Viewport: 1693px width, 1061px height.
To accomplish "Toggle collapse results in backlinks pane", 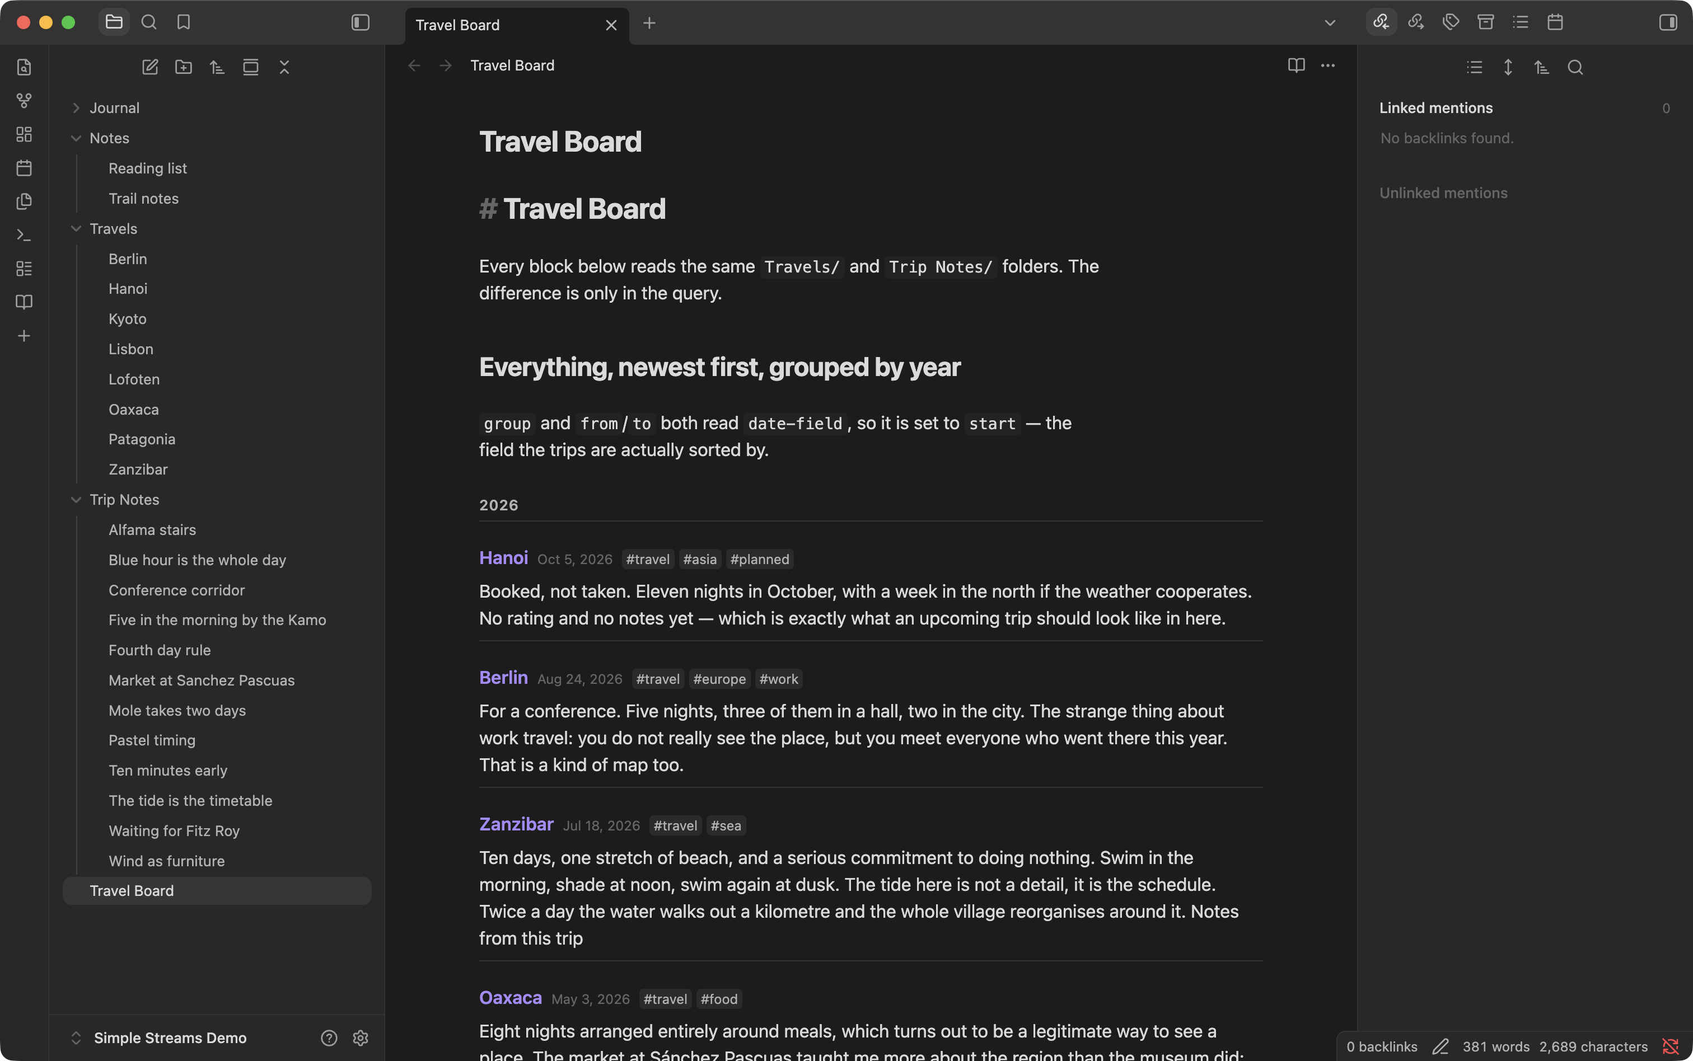I will pyautogui.click(x=1475, y=67).
